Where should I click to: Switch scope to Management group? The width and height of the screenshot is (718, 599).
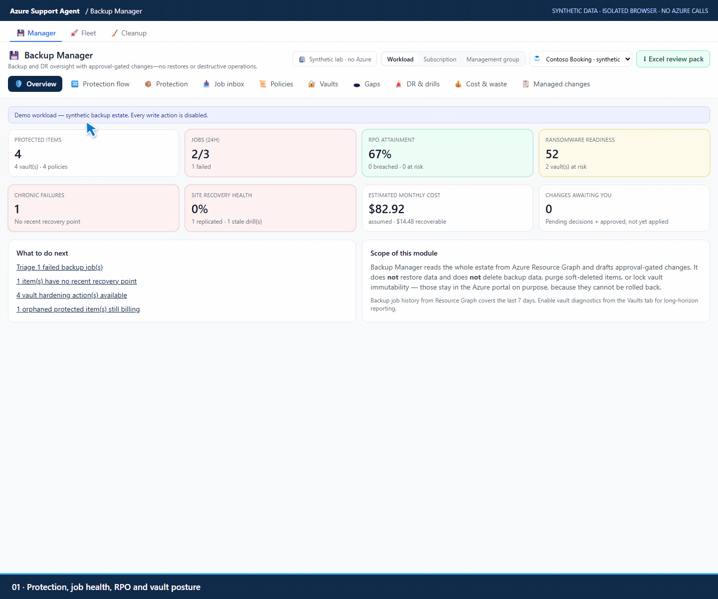click(493, 59)
